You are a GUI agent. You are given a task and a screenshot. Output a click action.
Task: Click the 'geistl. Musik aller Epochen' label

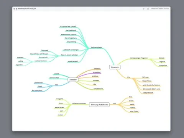pyautogui.click(x=151, y=85)
